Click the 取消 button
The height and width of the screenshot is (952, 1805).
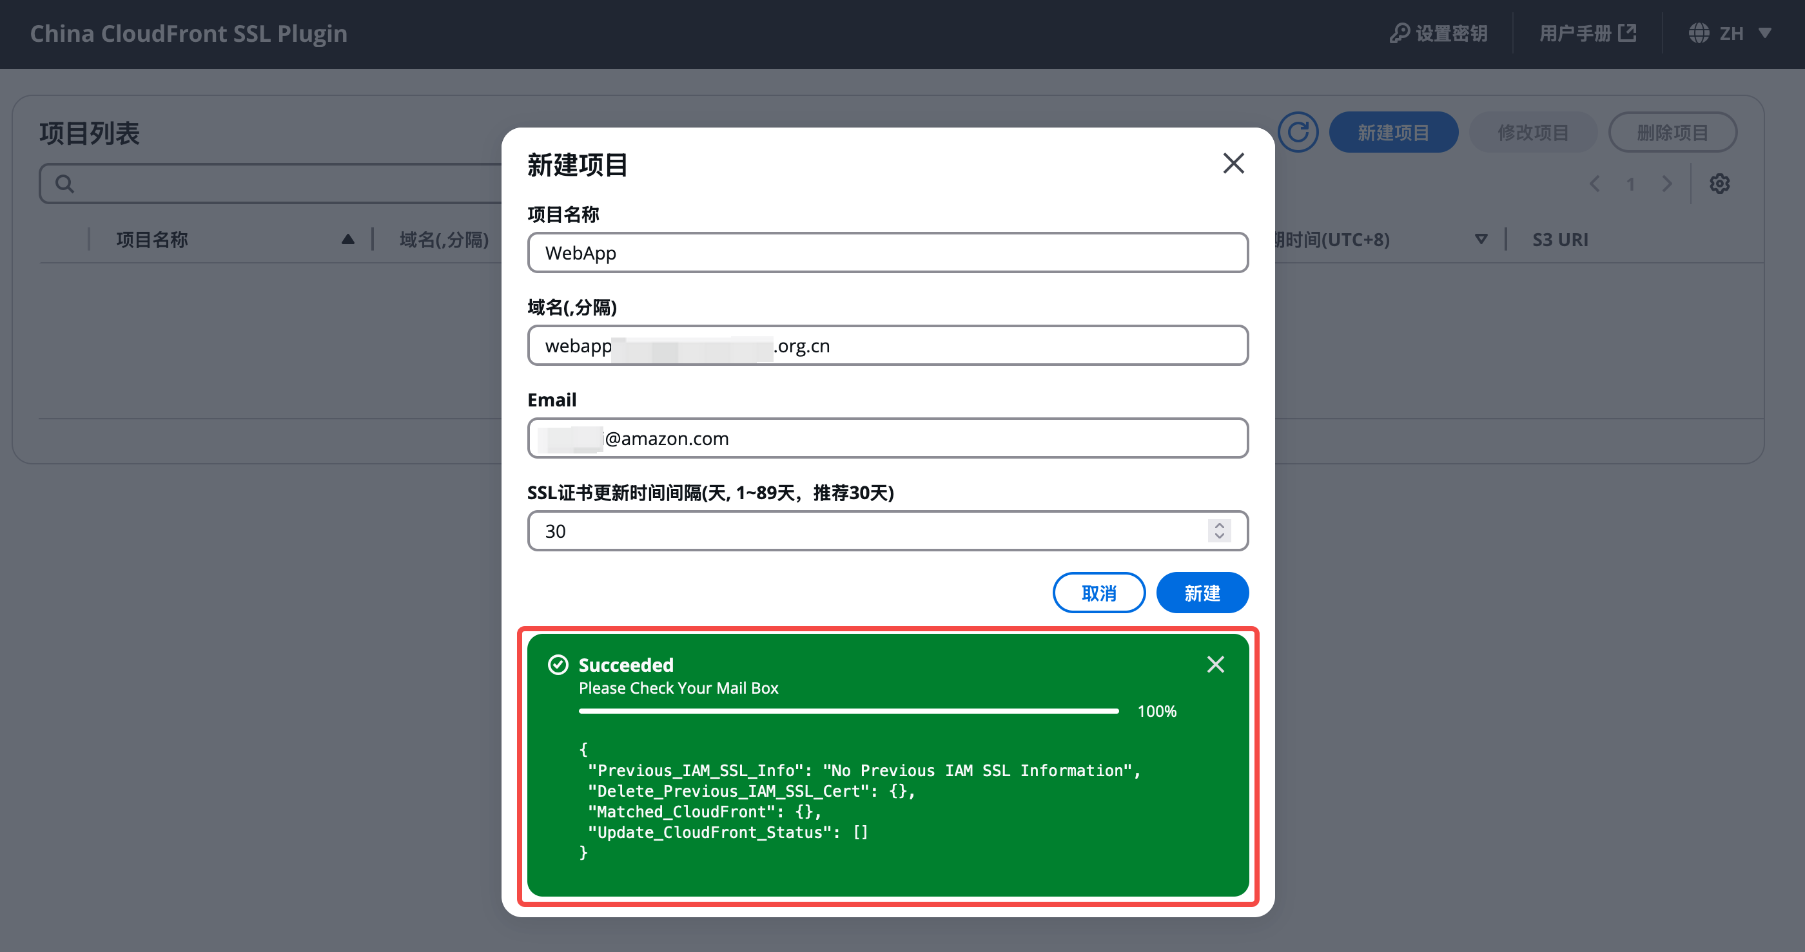click(x=1098, y=593)
